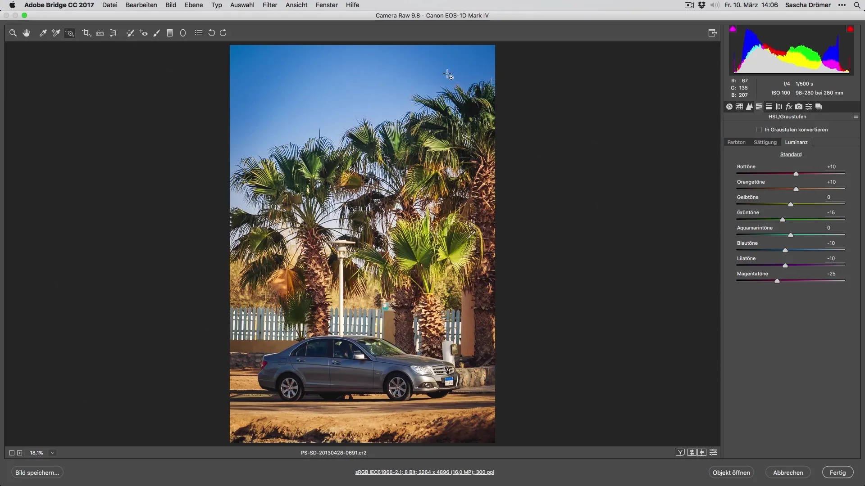Toggle full screen mode icon
The height and width of the screenshot is (486, 865).
coord(713,33)
